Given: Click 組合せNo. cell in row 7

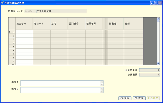Looking at the screenshot, I should (24, 54).
